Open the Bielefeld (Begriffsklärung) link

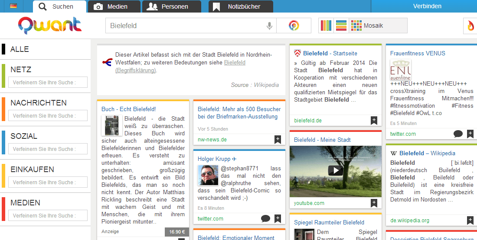[181, 67]
